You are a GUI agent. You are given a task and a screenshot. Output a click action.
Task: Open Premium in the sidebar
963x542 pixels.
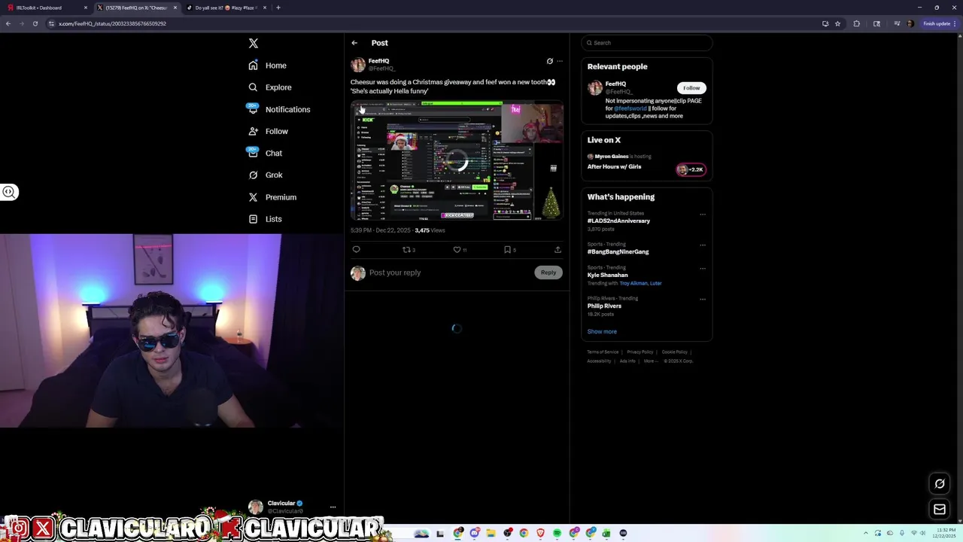[272, 197]
